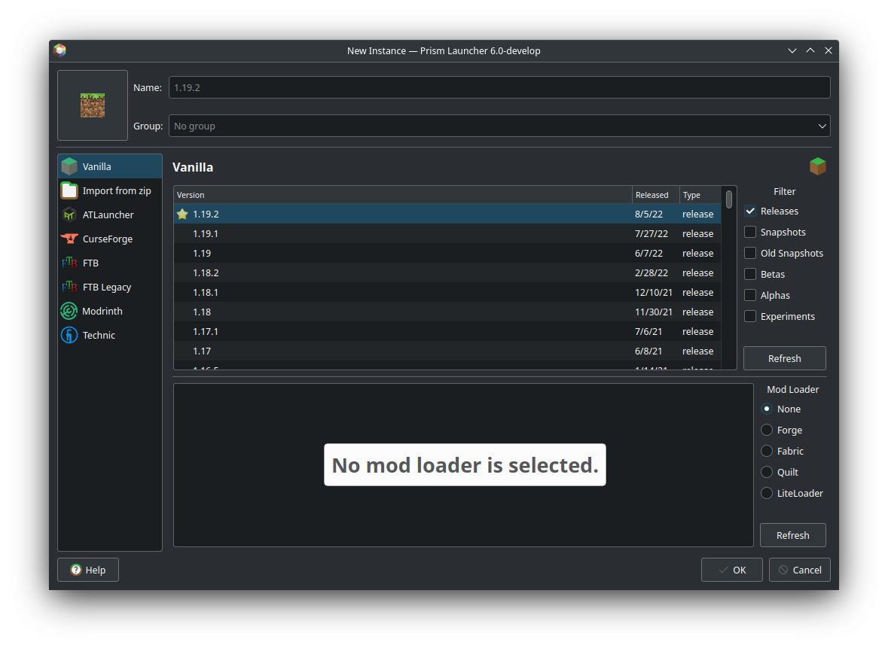This screenshot has width=888, height=648.
Task: Click the Modrinth green logo icon
Action: click(x=69, y=311)
